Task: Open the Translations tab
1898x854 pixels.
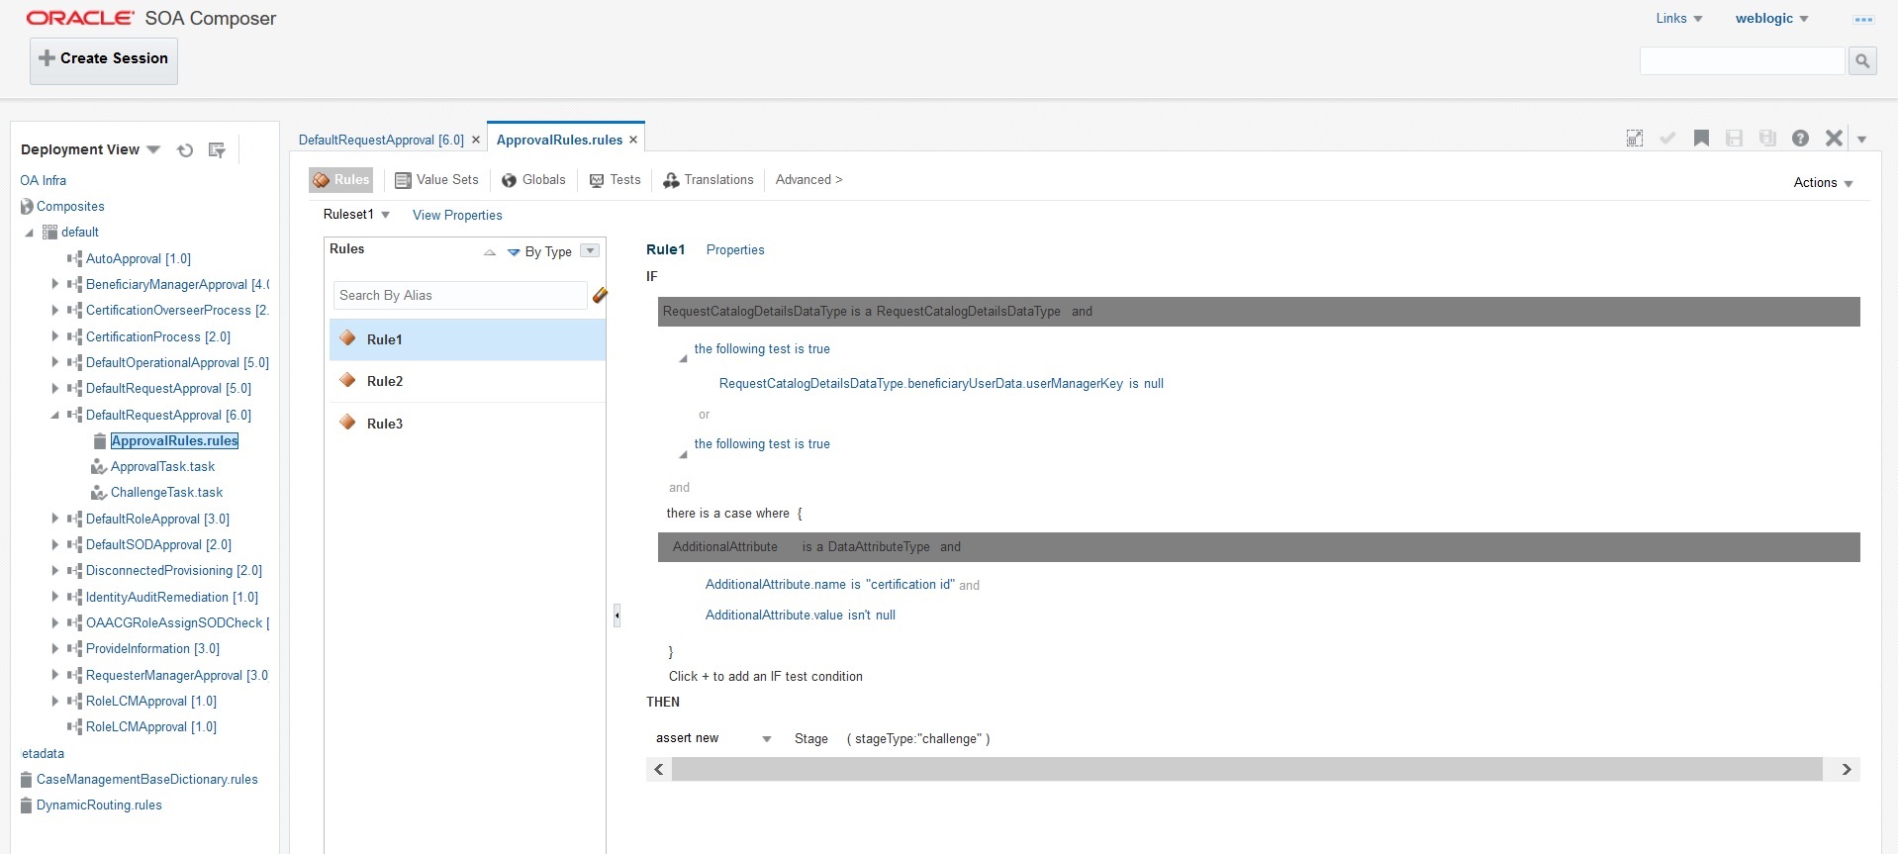Action: [709, 180]
